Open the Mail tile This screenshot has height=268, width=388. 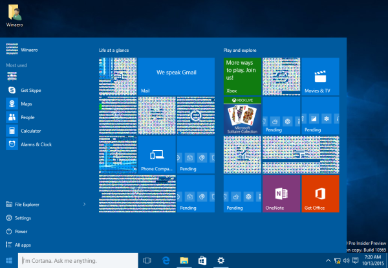click(177, 76)
